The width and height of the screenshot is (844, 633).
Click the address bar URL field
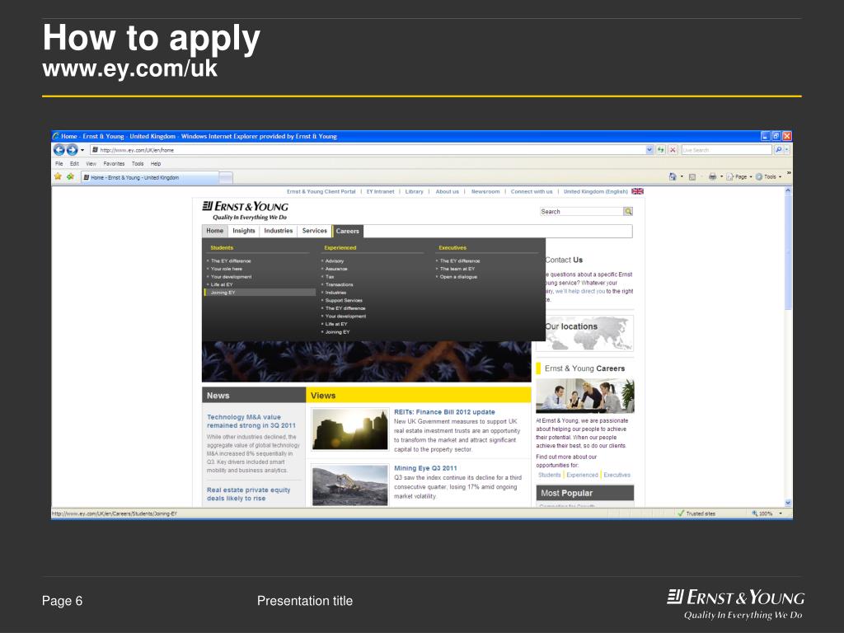point(368,150)
